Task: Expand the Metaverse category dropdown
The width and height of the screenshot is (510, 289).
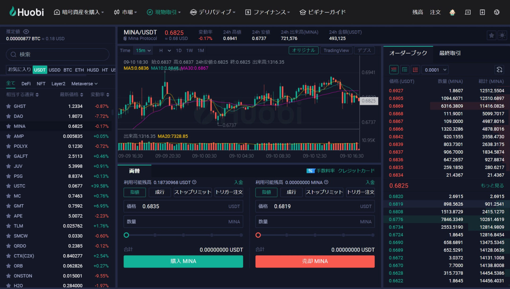Action: (x=84, y=84)
